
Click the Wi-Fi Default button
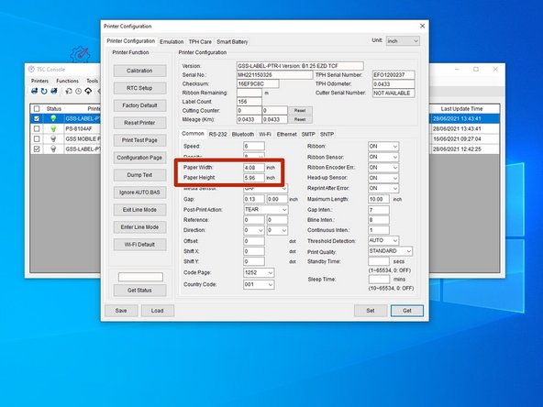coord(139,245)
